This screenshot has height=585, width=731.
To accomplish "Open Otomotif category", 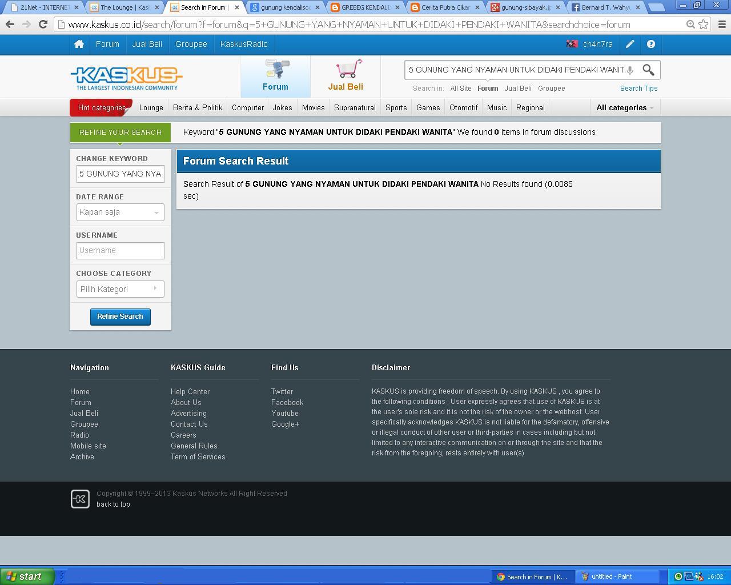I will tap(464, 107).
